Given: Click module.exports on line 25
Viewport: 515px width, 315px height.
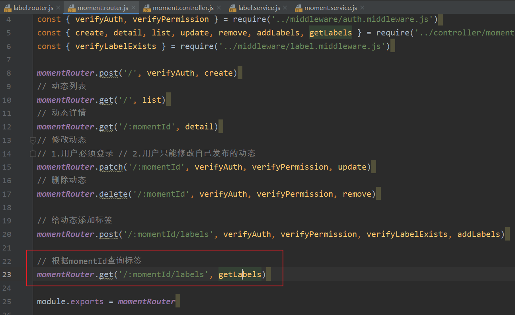Looking at the screenshot, I should coord(70,301).
